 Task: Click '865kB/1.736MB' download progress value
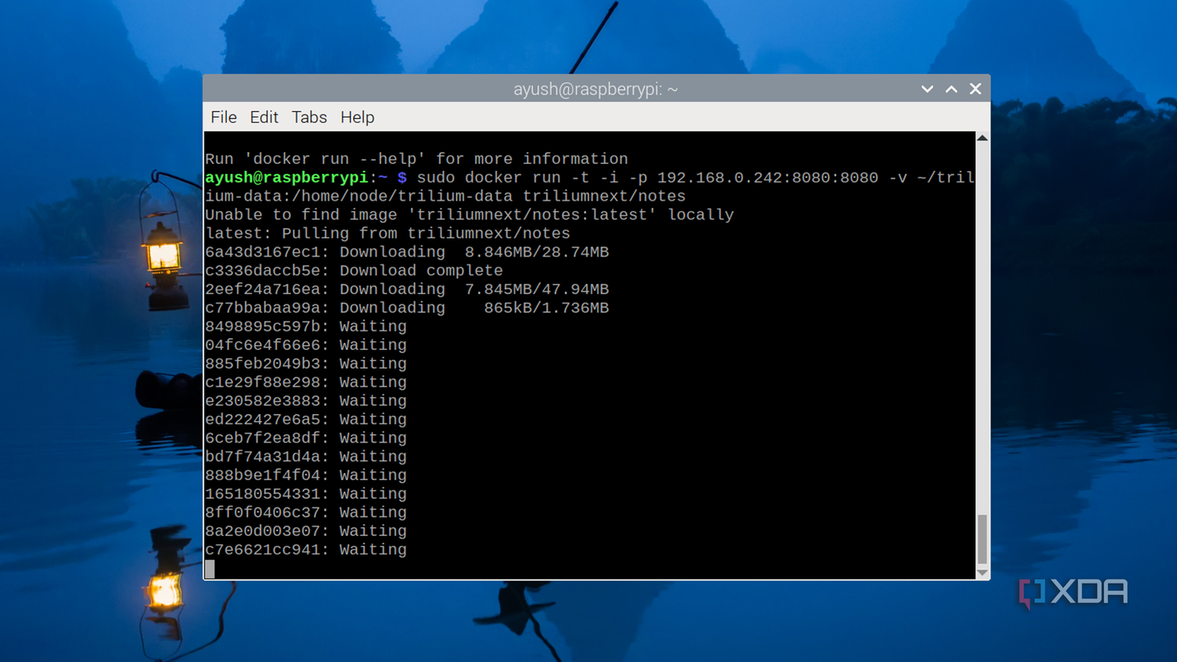coord(546,308)
